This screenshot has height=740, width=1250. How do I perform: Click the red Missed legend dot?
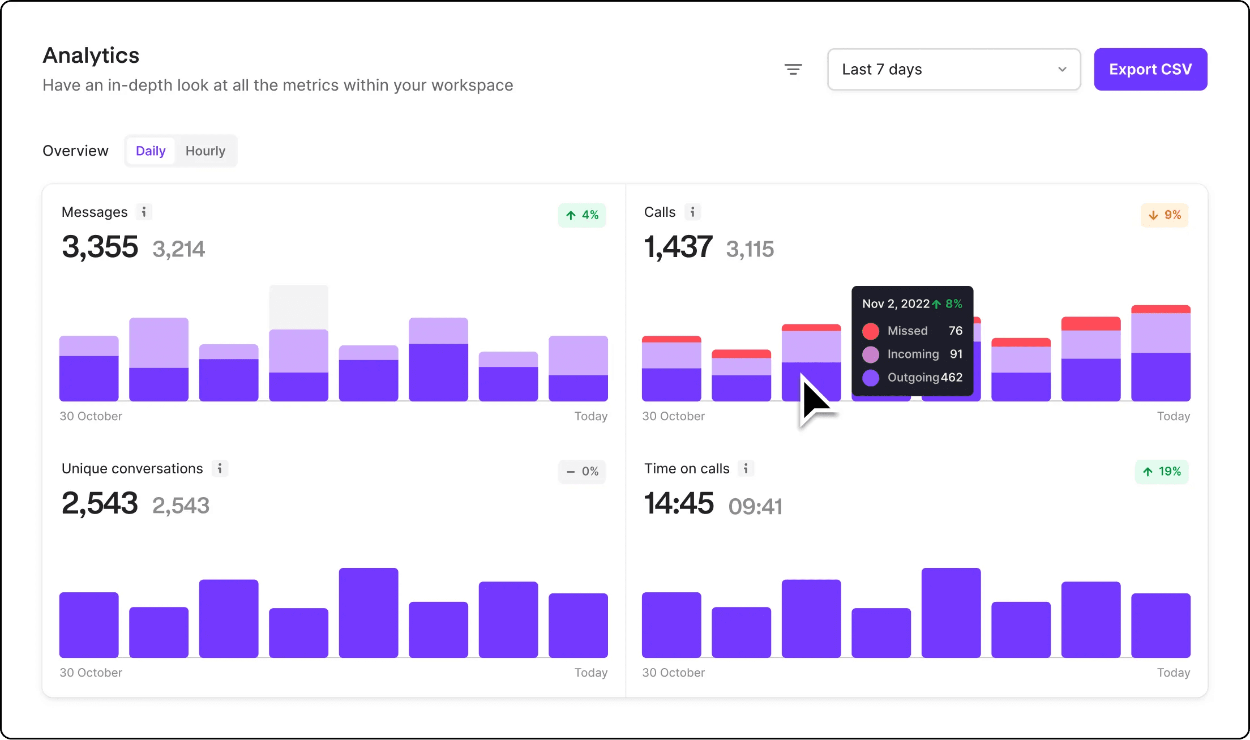(870, 331)
